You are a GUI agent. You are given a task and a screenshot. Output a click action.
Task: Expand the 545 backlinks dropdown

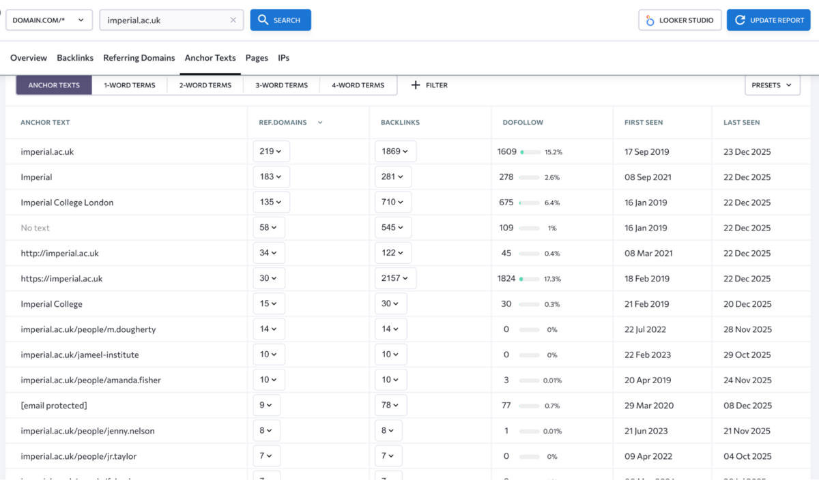pos(393,228)
